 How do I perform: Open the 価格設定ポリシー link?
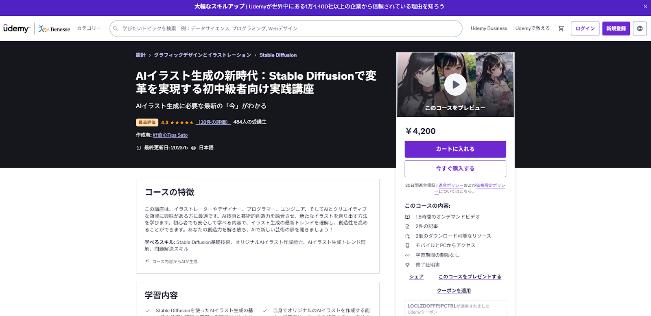click(x=491, y=185)
